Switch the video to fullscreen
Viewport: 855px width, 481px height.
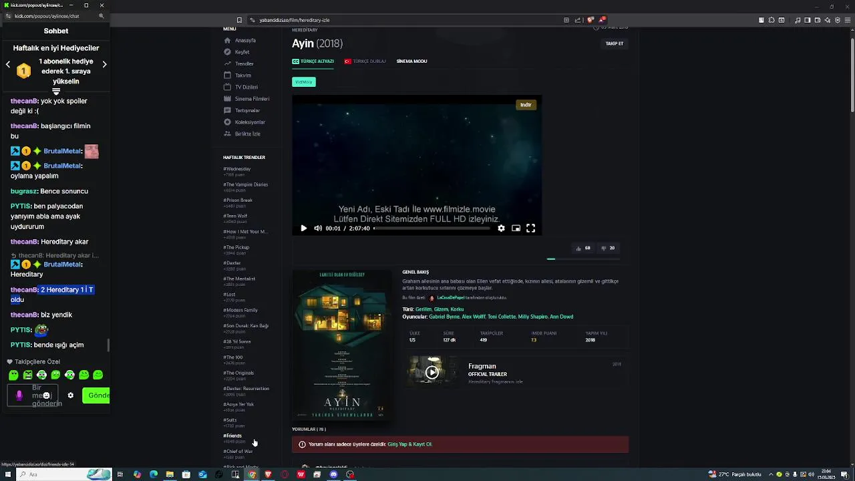[530, 228]
